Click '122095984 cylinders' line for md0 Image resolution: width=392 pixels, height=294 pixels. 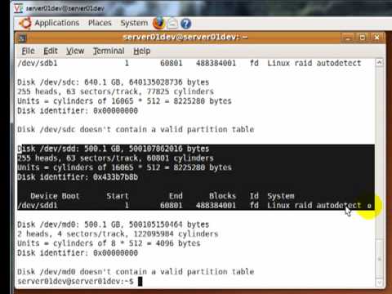(118, 234)
